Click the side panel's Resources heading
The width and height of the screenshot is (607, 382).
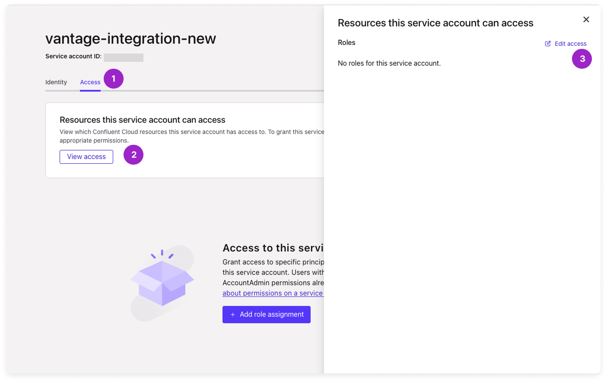[x=435, y=23]
